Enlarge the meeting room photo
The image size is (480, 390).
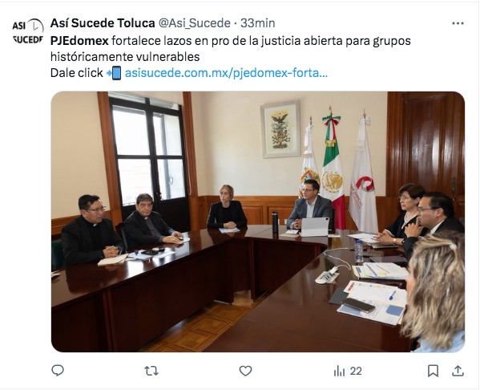258,221
